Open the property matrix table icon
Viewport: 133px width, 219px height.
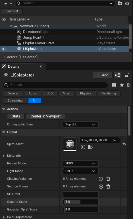point(114,85)
